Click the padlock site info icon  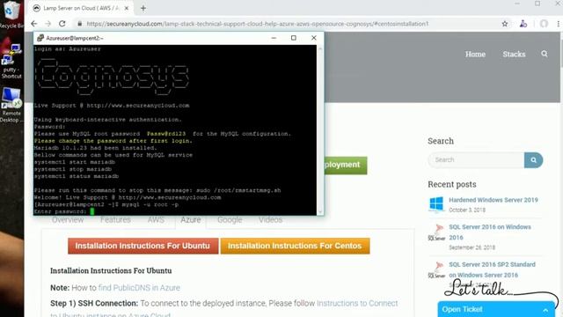pos(80,24)
